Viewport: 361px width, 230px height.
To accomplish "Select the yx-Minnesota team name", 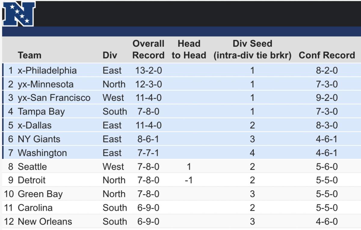I will 45,84.
